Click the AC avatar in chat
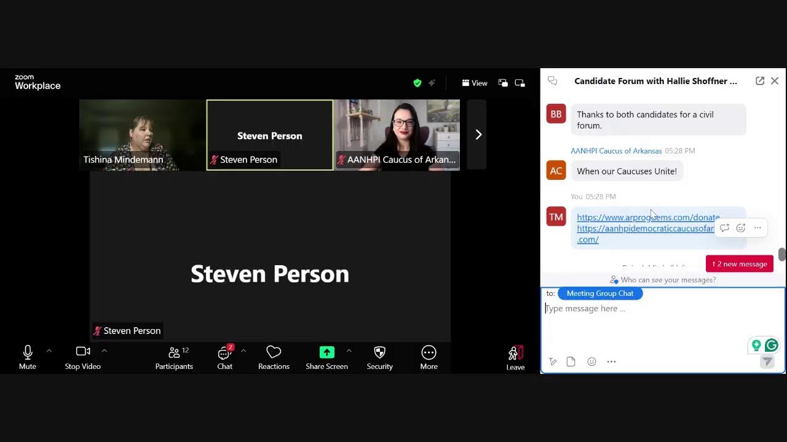 pyautogui.click(x=556, y=171)
